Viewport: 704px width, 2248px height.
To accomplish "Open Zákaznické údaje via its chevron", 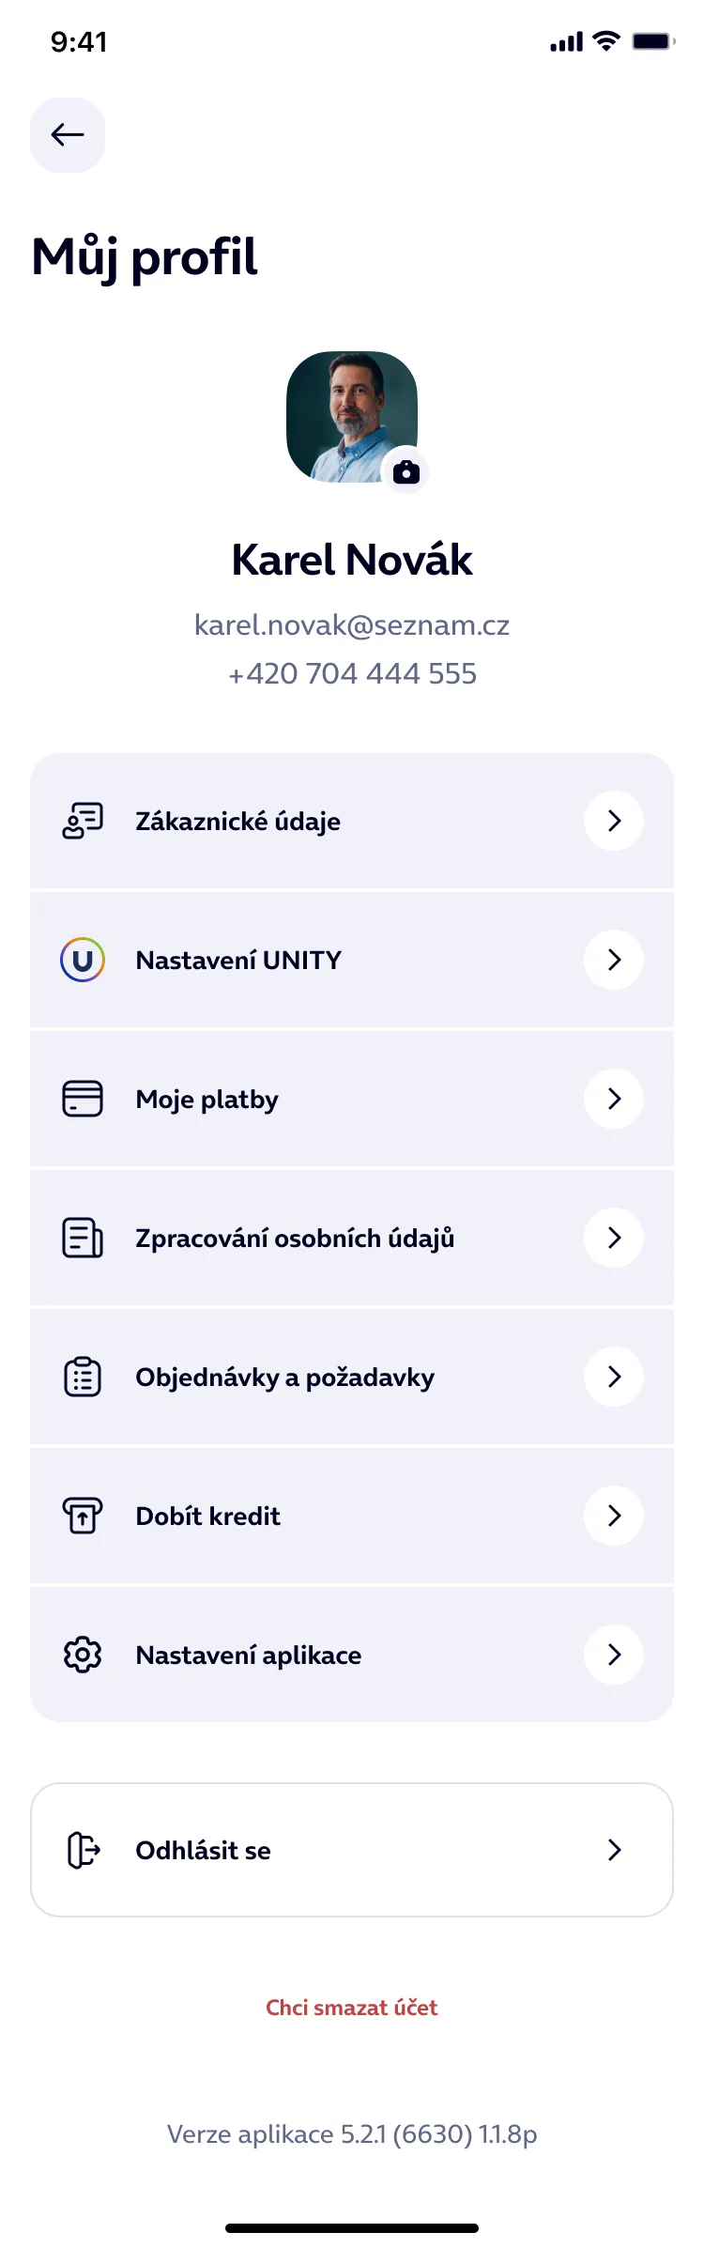I will 613,820.
